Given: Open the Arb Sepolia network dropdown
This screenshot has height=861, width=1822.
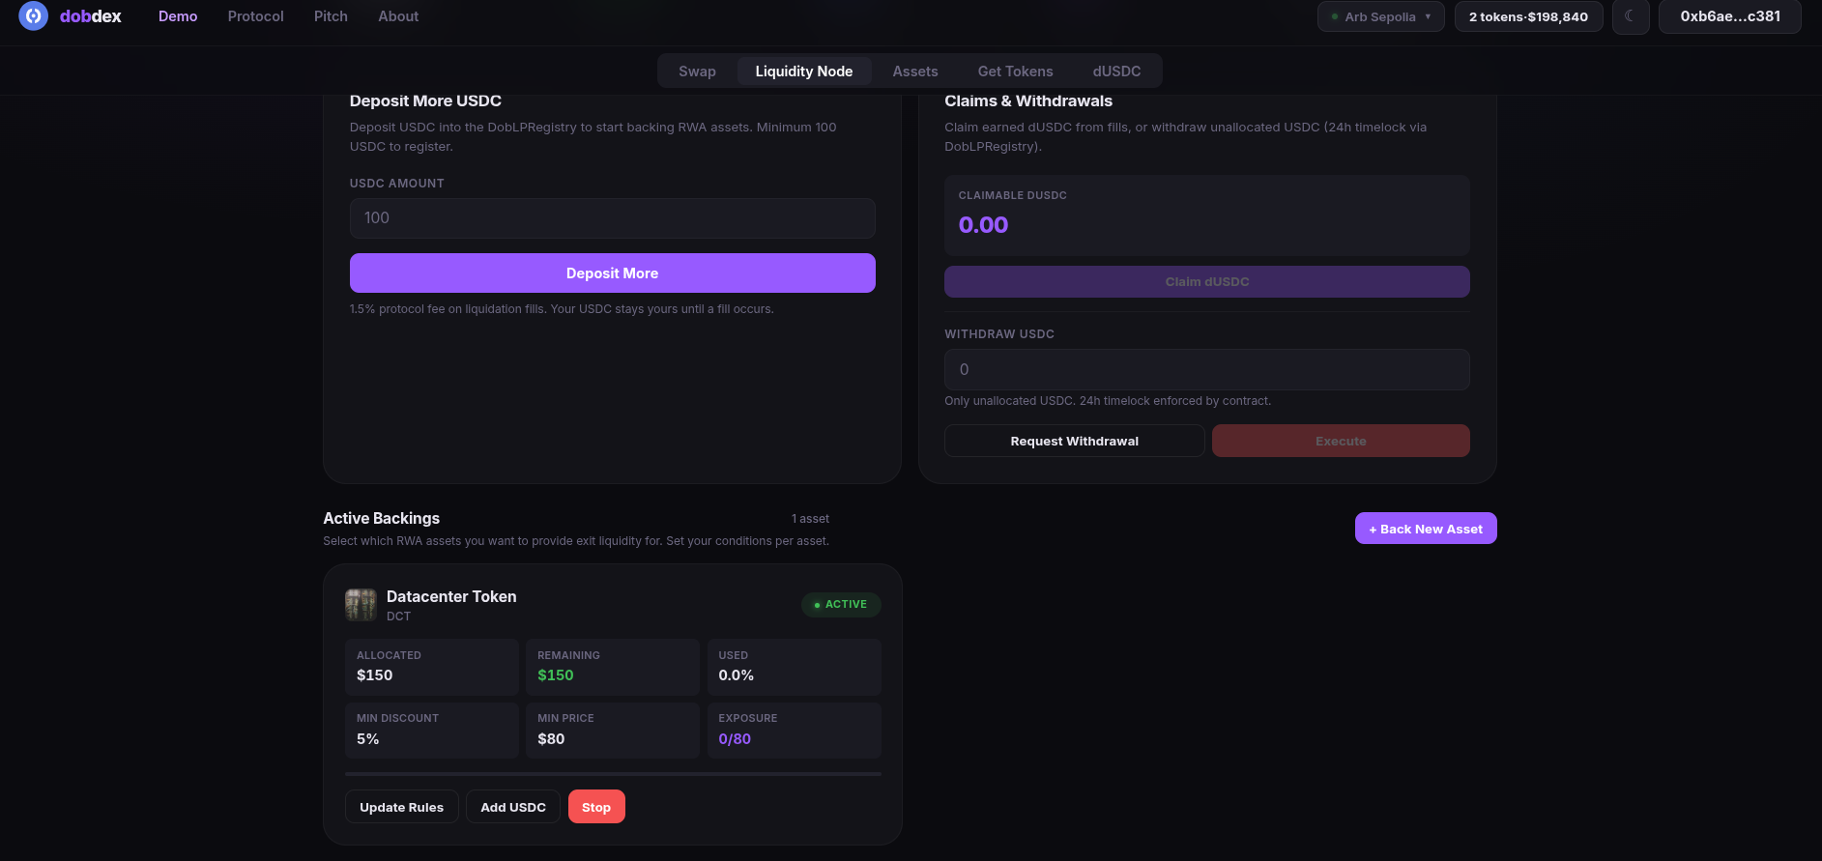Looking at the screenshot, I should coord(1380,16).
